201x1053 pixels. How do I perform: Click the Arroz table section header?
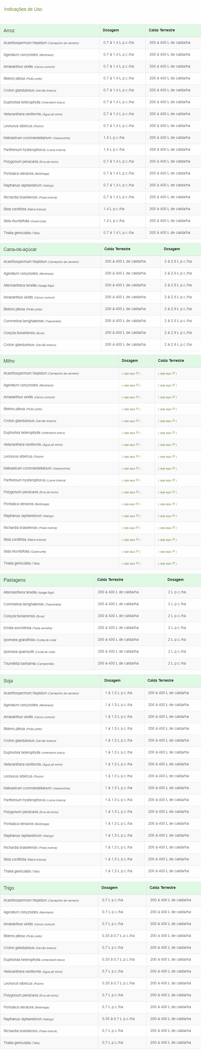coord(9,31)
